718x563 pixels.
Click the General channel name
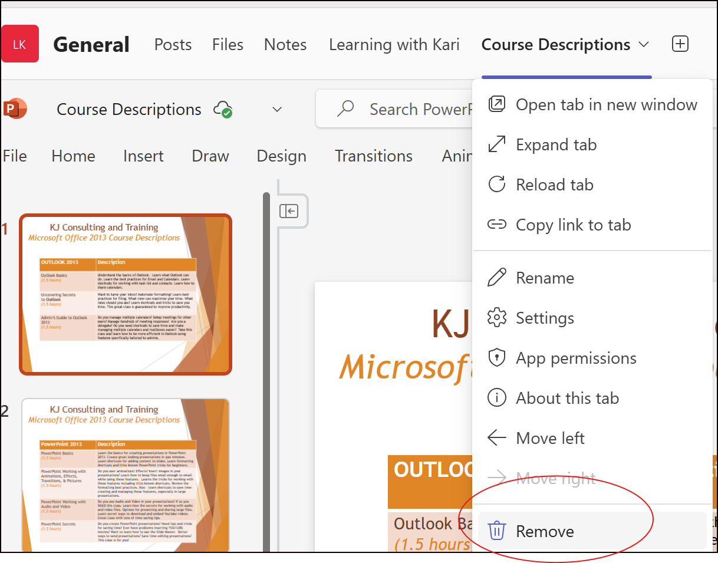point(91,44)
